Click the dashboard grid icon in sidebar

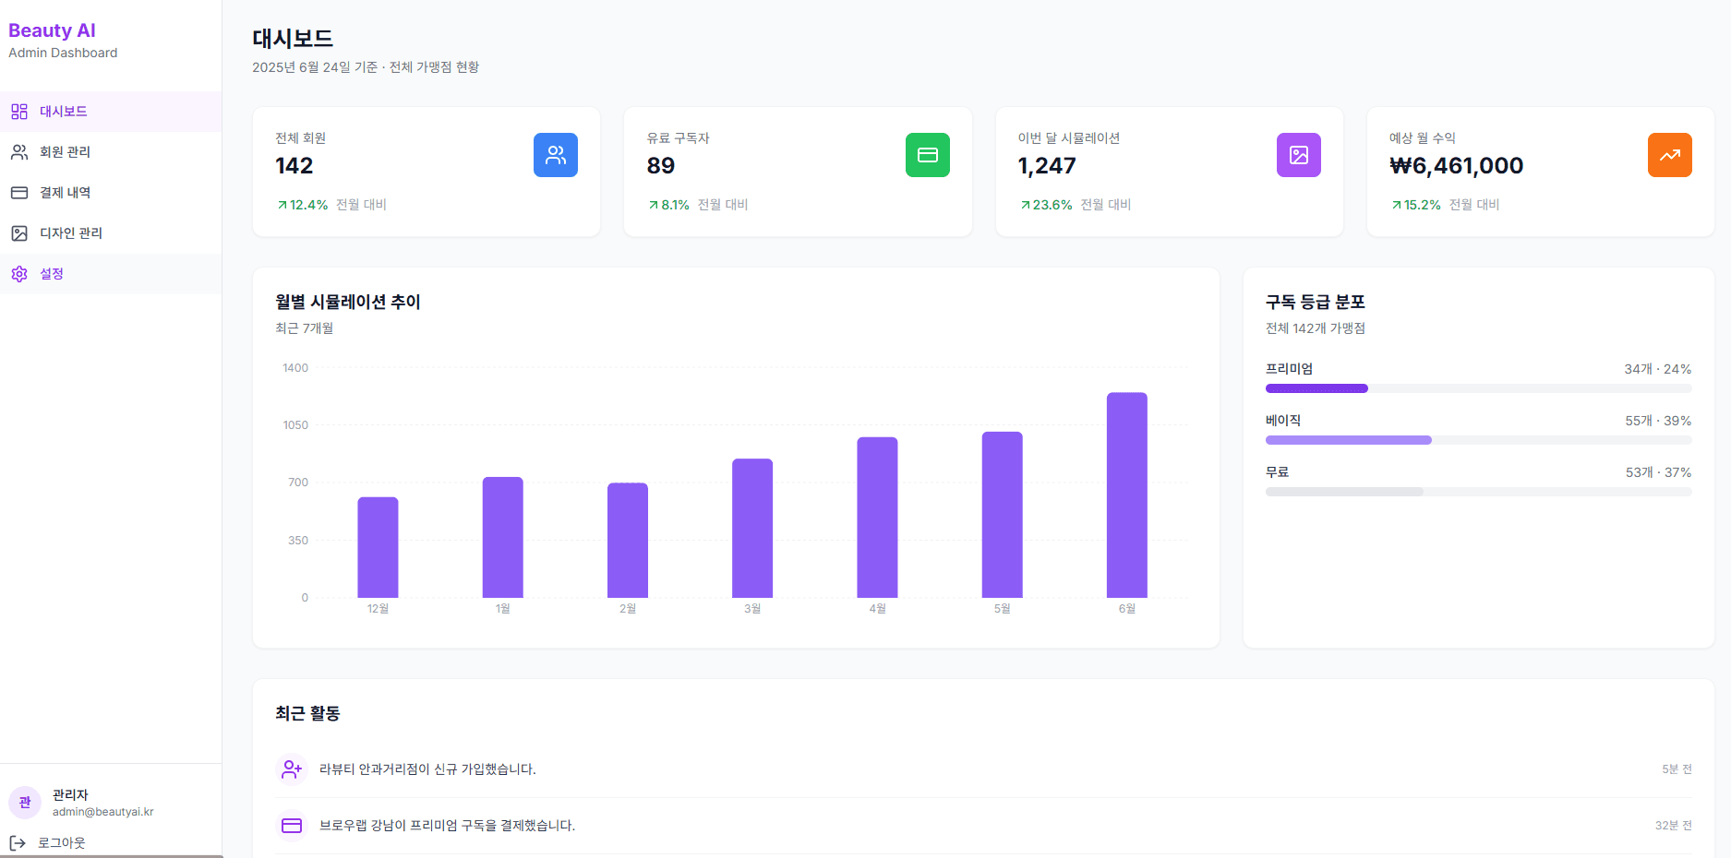(x=19, y=112)
